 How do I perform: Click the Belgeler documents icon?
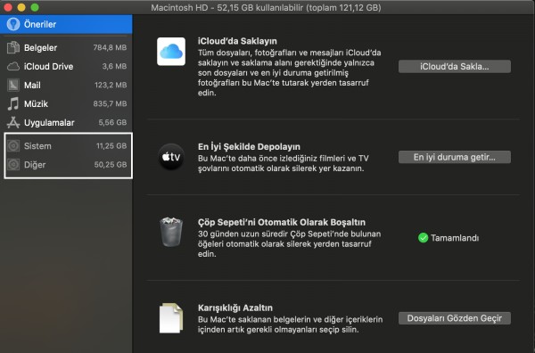(x=13, y=47)
